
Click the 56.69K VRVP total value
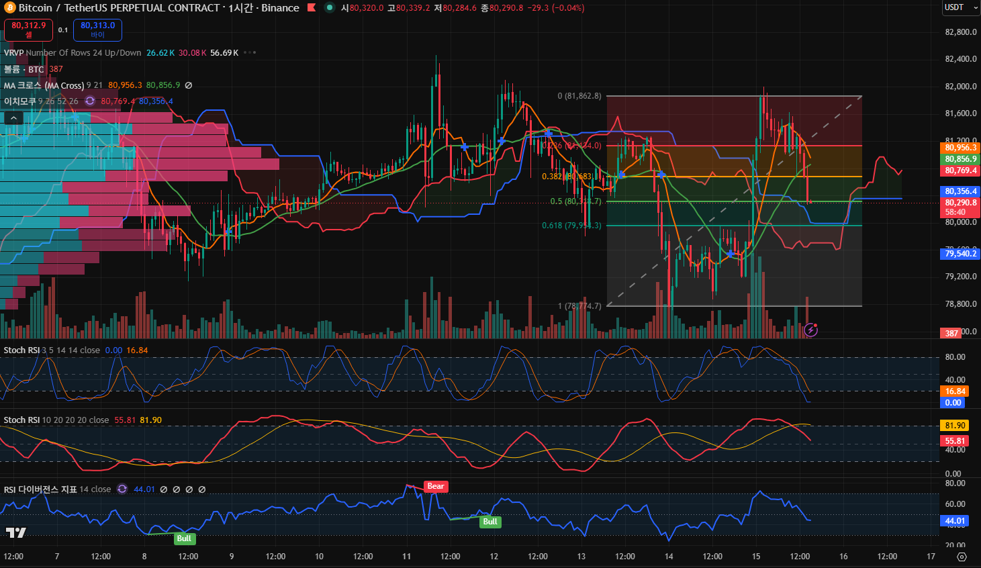[224, 53]
